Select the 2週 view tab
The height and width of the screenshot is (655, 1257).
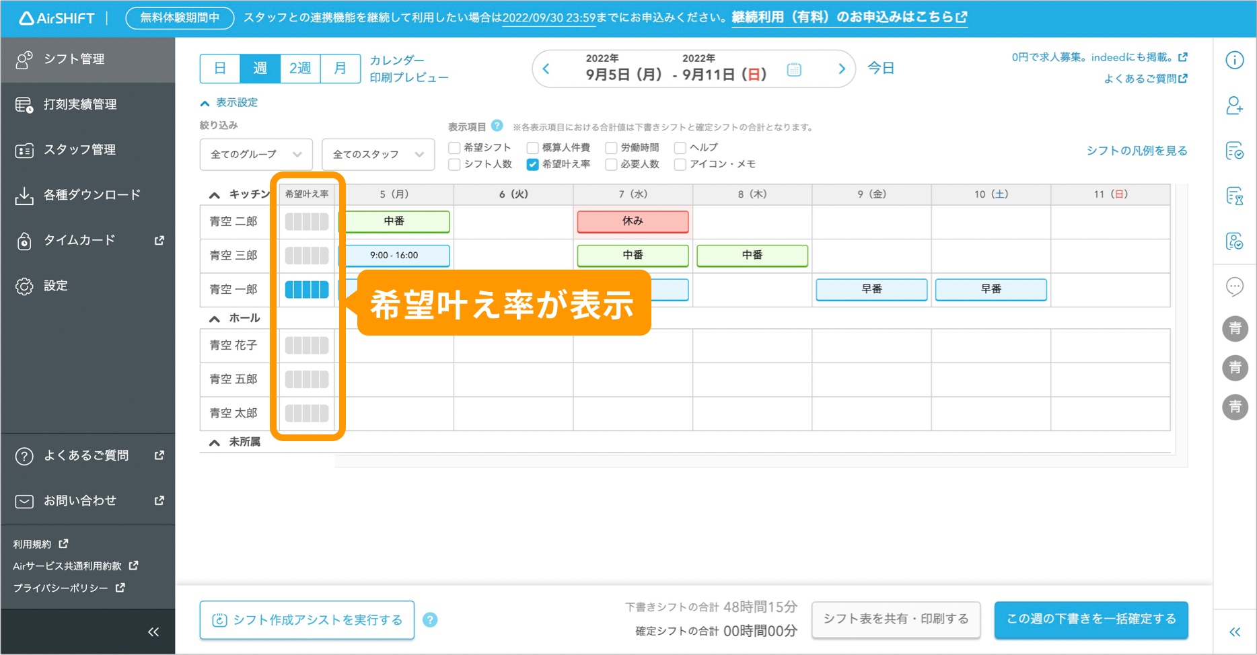click(299, 67)
